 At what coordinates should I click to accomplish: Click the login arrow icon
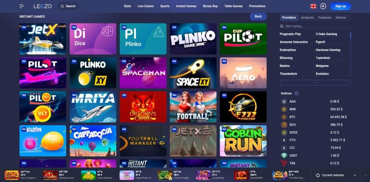pos(323,6)
